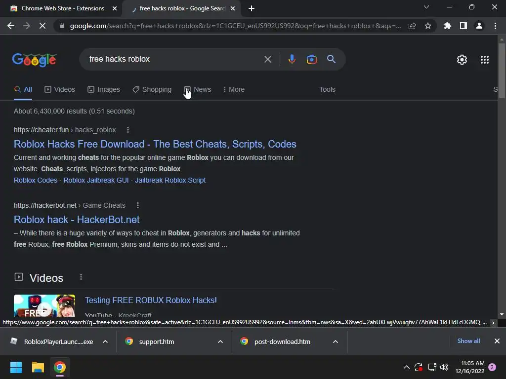
Task: Start voice search with microphone
Action: point(292,59)
